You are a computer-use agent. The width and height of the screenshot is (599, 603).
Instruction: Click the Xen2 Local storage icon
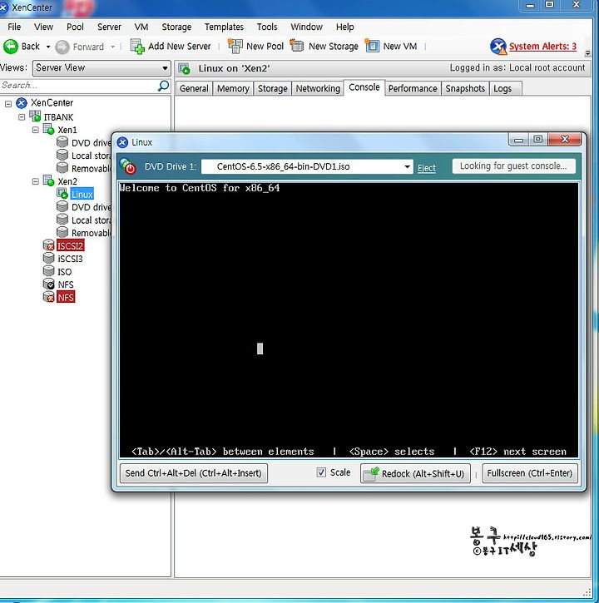tap(62, 220)
